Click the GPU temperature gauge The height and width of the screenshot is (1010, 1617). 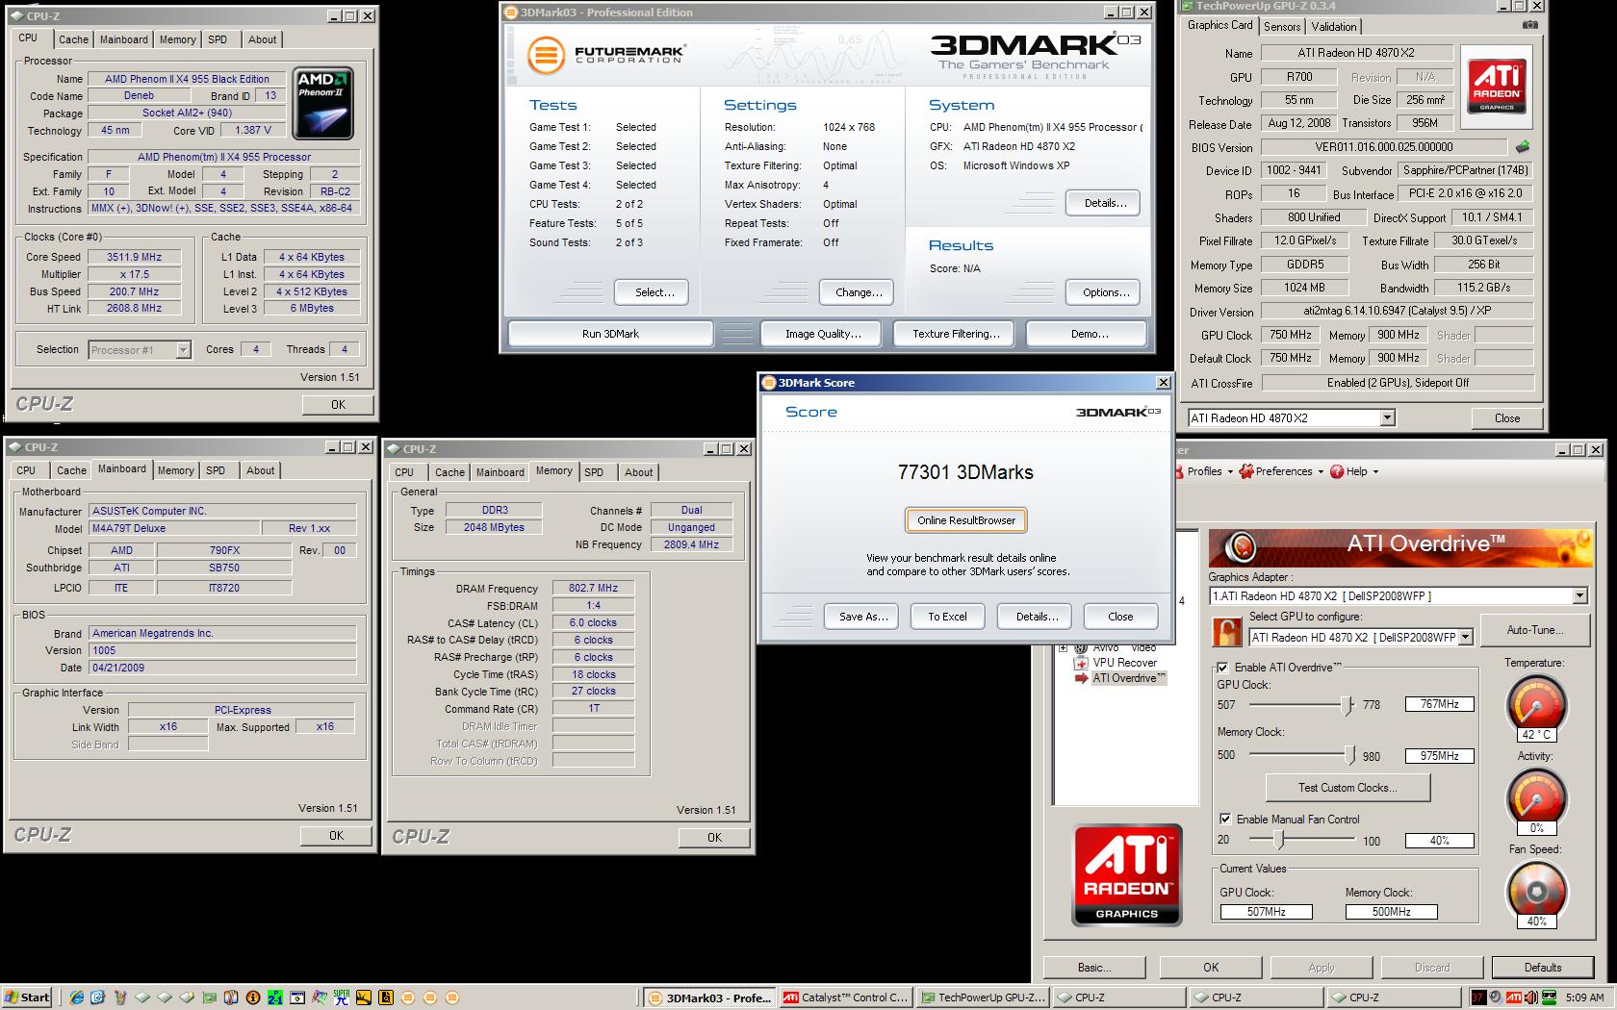click(x=1536, y=707)
